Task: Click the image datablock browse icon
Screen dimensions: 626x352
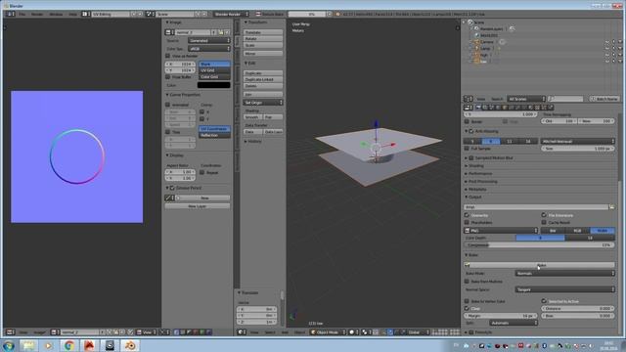Action: pyautogui.click(x=169, y=32)
